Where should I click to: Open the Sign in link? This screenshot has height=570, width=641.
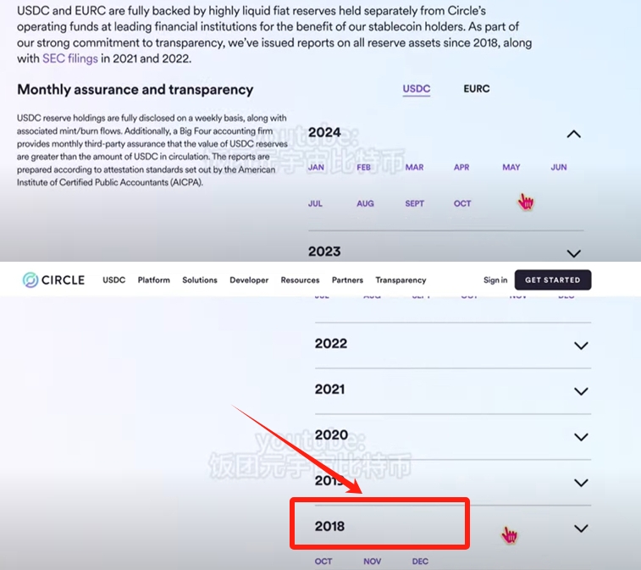pyautogui.click(x=495, y=280)
